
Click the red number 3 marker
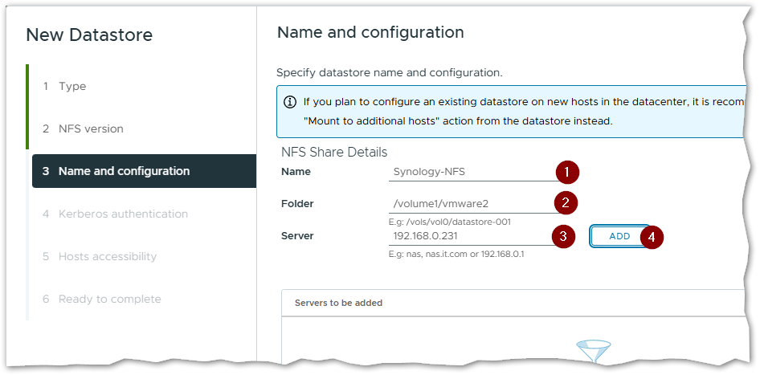[565, 237]
